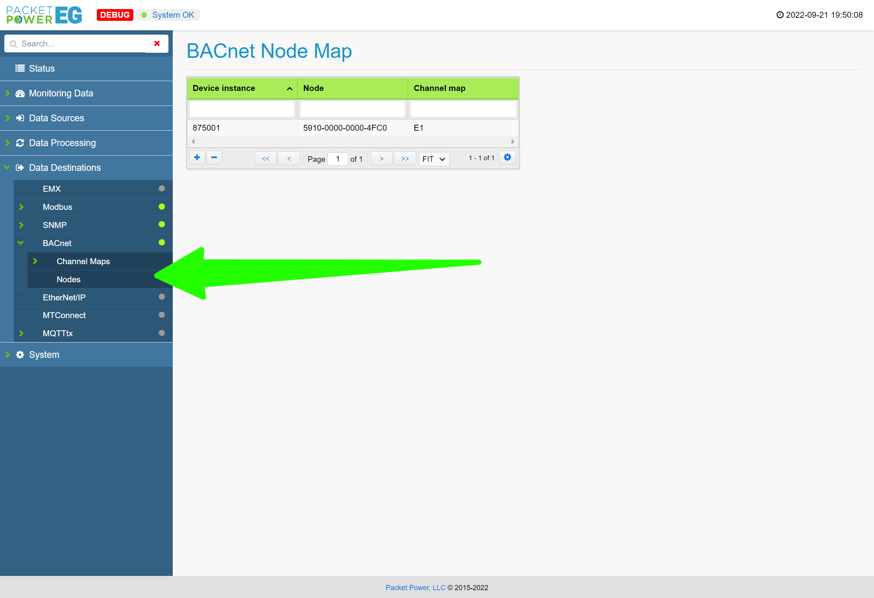
Task: Click the Node column filter field
Action: click(x=352, y=109)
